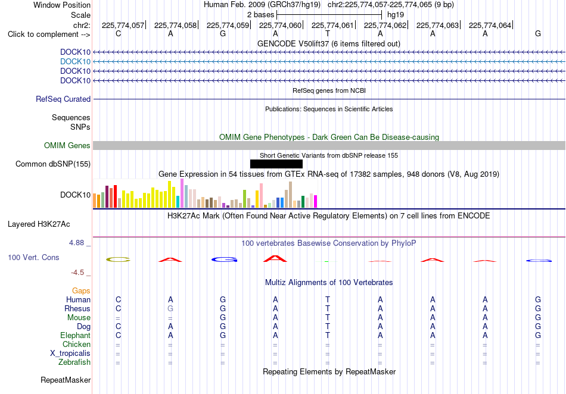Click the H3K27Ac Mark track title

329,216
